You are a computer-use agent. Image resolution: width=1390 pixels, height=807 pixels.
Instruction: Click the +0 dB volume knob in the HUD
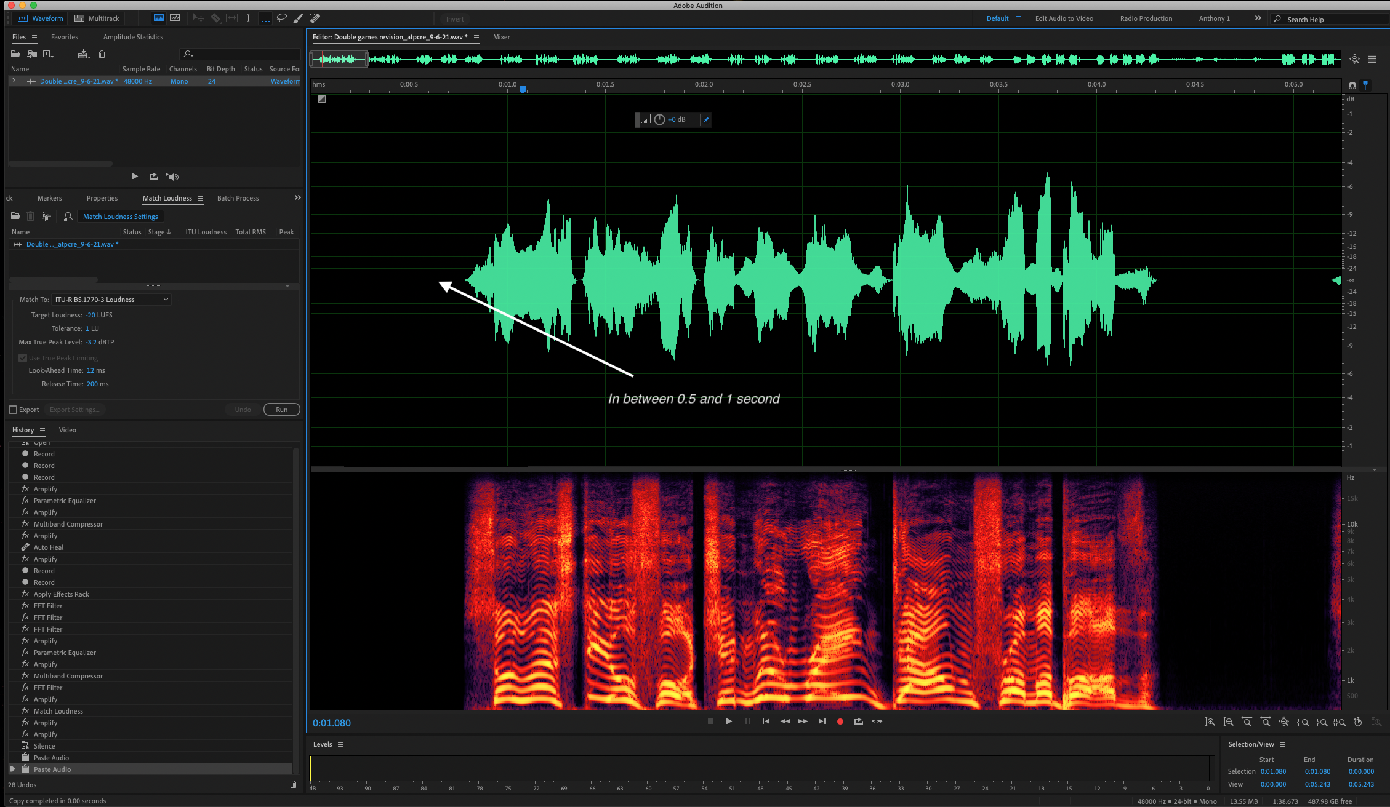pos(659,119)
